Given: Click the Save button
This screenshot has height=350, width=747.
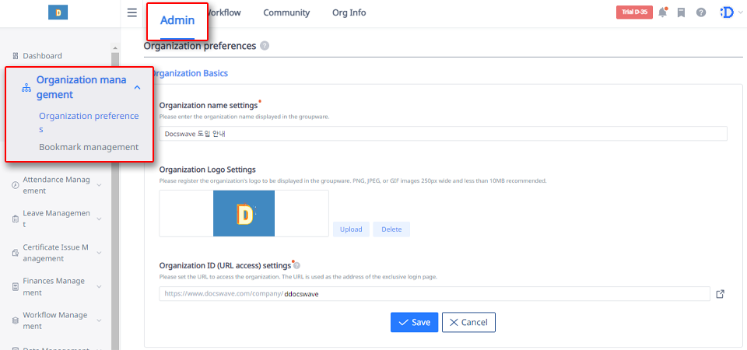Looking at the screenshot, I should 414,322.
